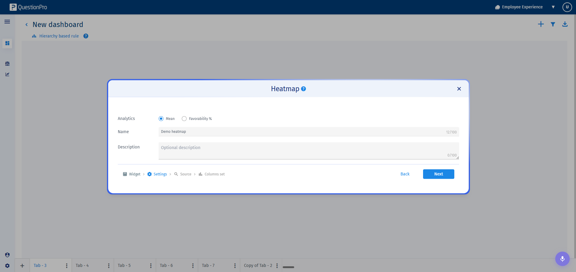Open options menu for Tab - 7

pos(235,266)
